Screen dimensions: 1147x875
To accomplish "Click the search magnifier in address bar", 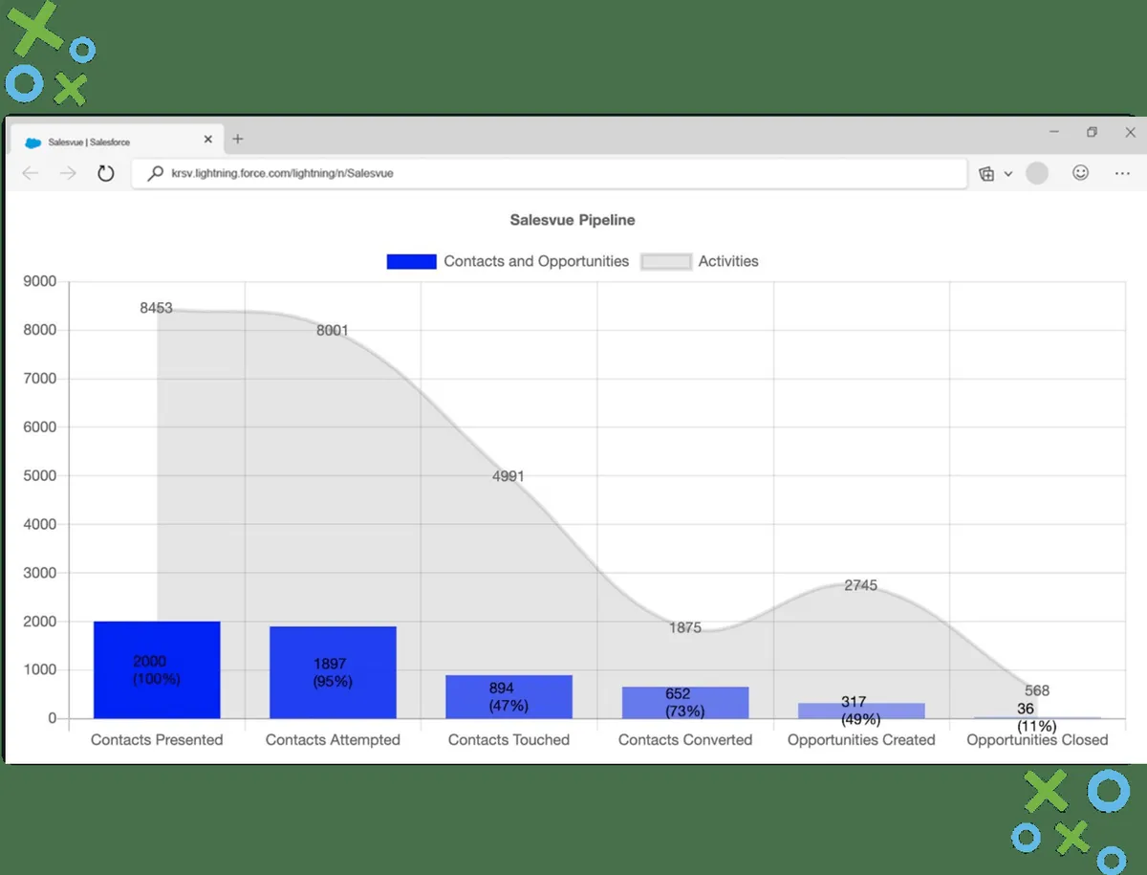I will tap(155, 174).
